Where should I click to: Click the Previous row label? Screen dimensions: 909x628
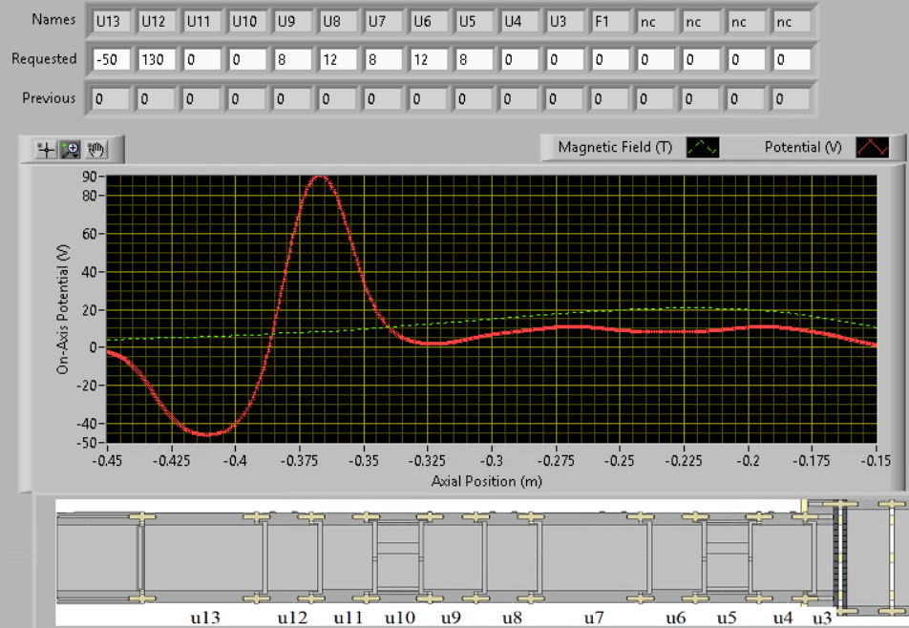(49, 98)
